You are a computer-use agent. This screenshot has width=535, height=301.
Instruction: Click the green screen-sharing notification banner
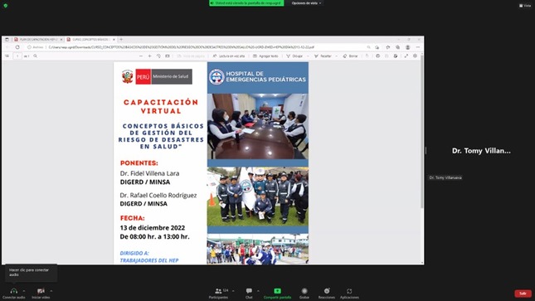[x=246, y=3]
